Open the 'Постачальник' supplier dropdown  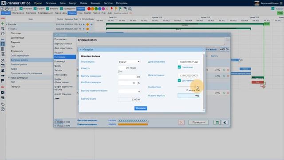click(x=129, y=62)
